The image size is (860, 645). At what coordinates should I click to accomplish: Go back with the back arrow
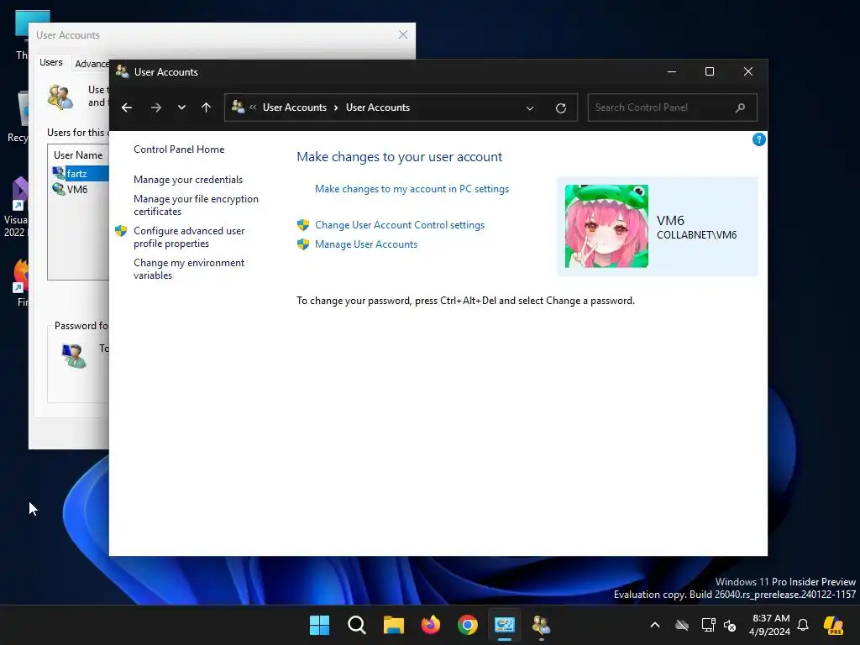point(127,107)
